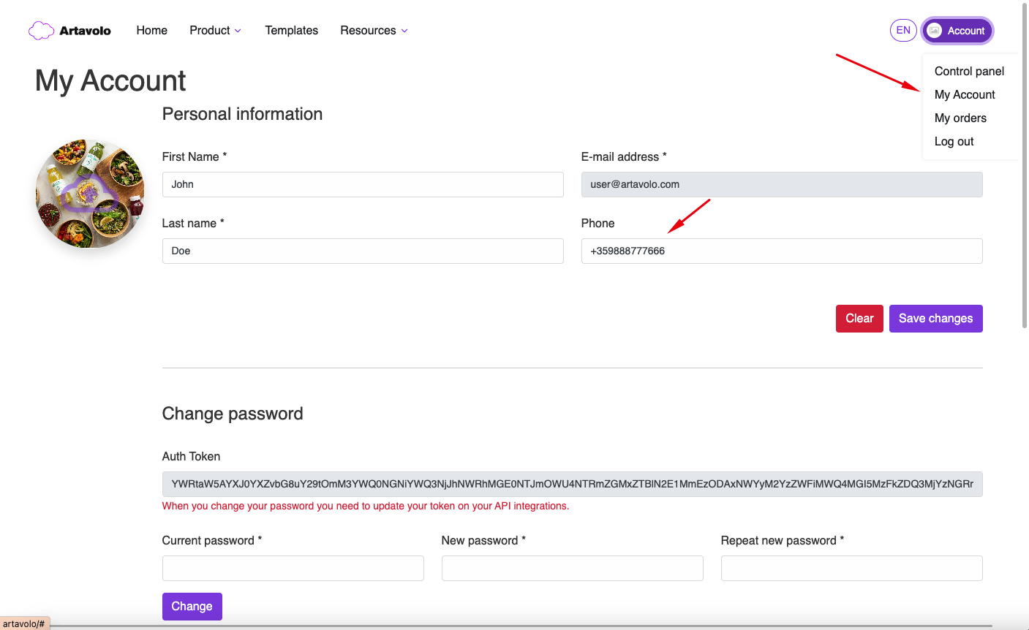Image resolution: width=1029 pixels, height=630 pixels.
Task: Choose Log out from account menu
Action: click(x=954, y=141)
